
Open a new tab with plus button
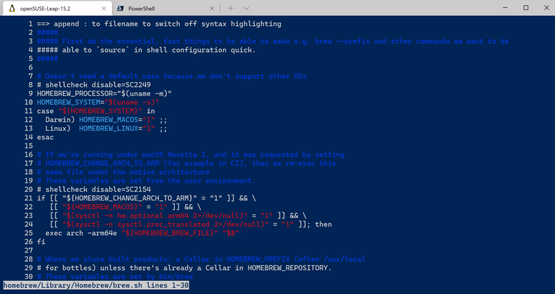[x=231, y=8]
